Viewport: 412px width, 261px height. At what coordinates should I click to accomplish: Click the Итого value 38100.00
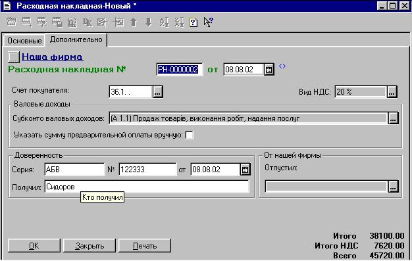(x=387, y=236)
